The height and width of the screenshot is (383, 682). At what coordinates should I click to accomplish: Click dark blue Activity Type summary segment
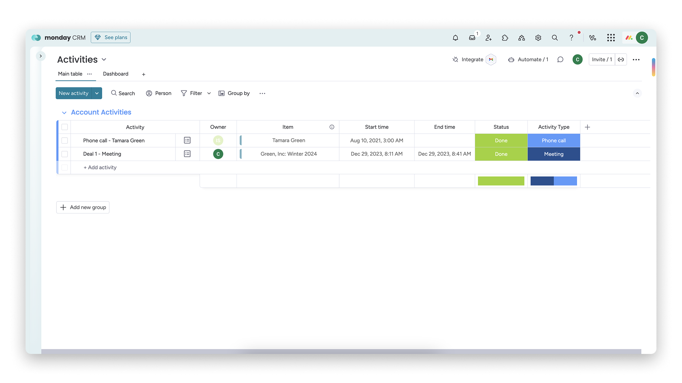tap(542, 181)
